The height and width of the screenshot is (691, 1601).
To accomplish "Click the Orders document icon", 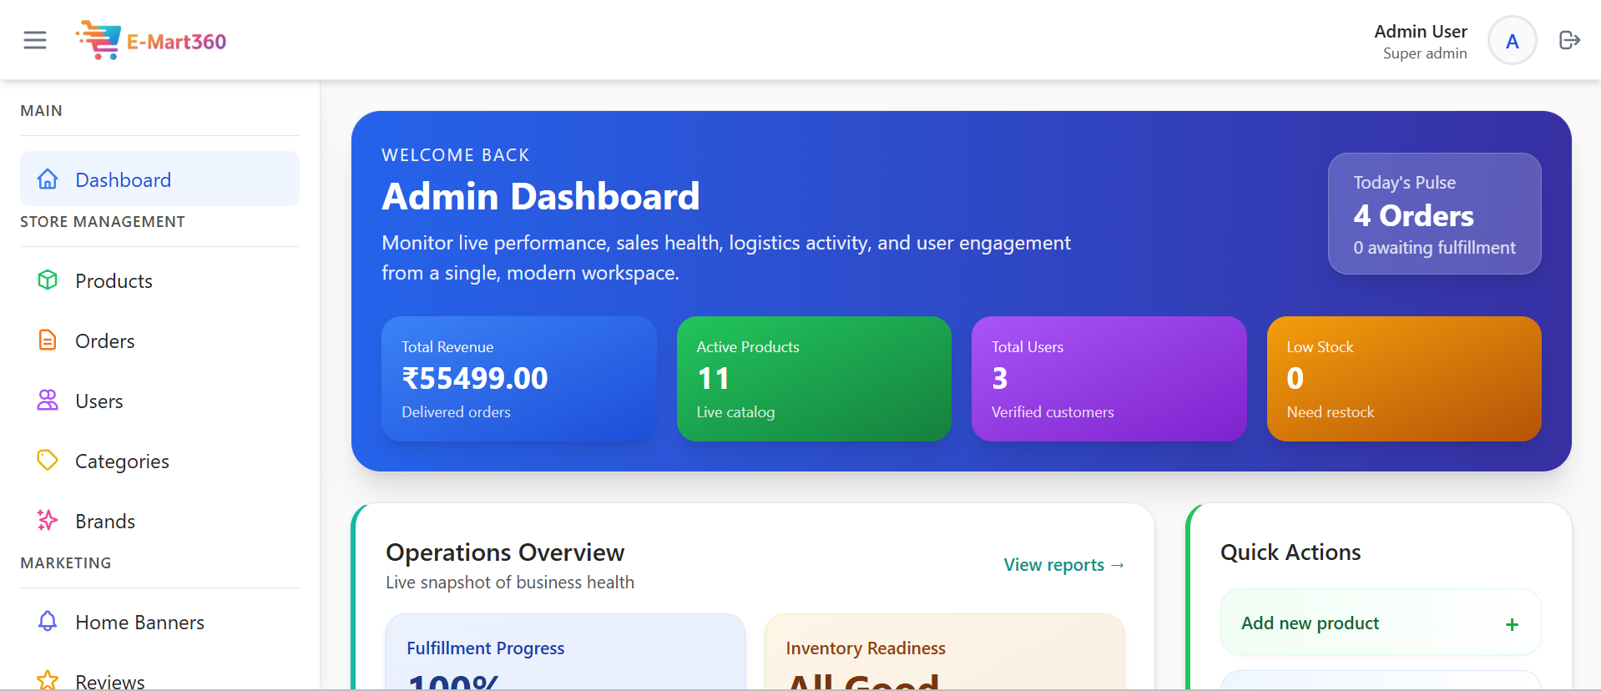I will pos(48,340).
